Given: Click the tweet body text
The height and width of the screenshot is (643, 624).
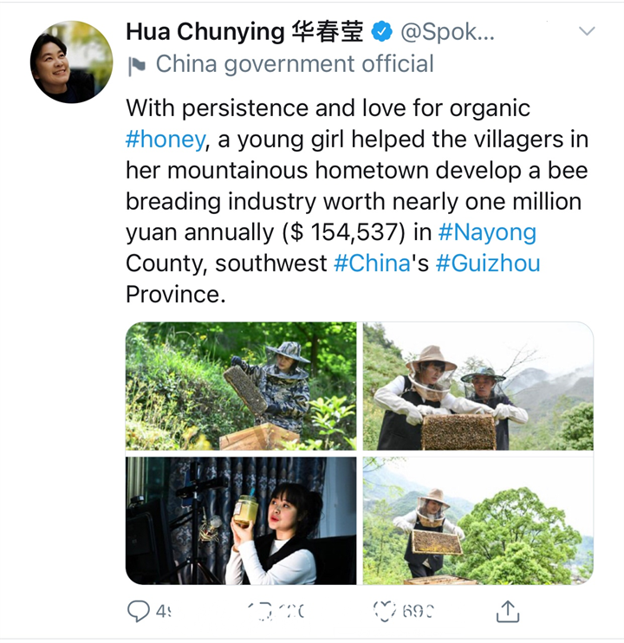Looking at the screenshot, I should [357, 201].
